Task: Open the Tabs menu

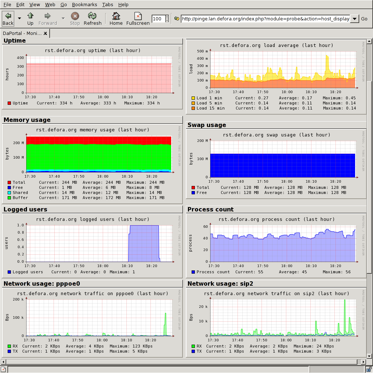Action: tap(107, 4)
